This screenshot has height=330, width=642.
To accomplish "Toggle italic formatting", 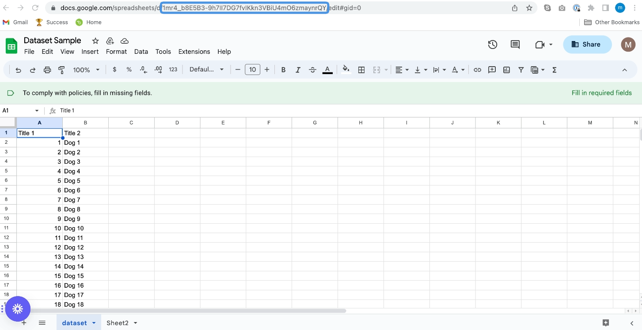I will click(298, 69).
